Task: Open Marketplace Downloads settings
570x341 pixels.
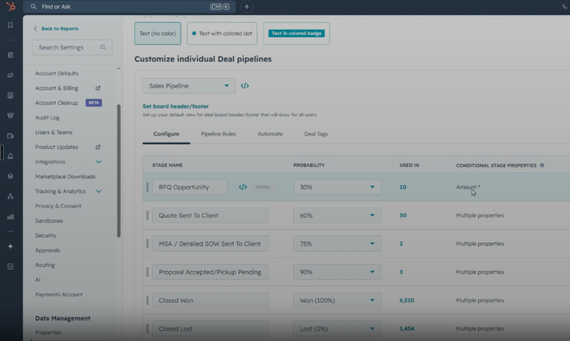Action: coord(65,177)
